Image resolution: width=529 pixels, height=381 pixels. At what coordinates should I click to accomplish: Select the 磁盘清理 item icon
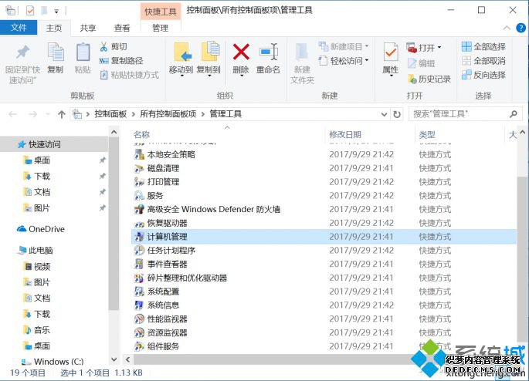tap(139, 168)
